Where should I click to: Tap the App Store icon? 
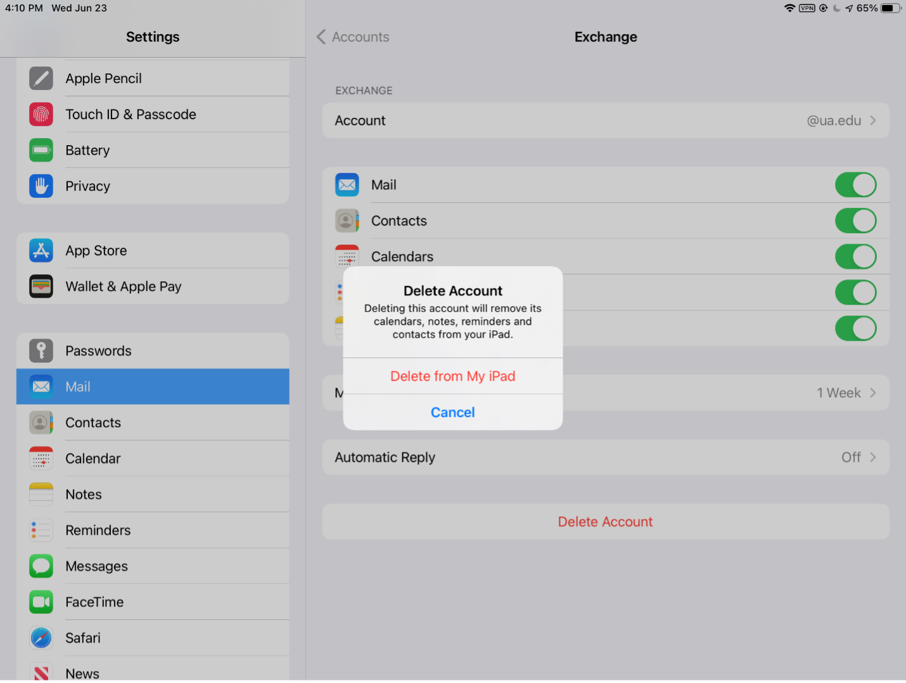coord(41,251)
